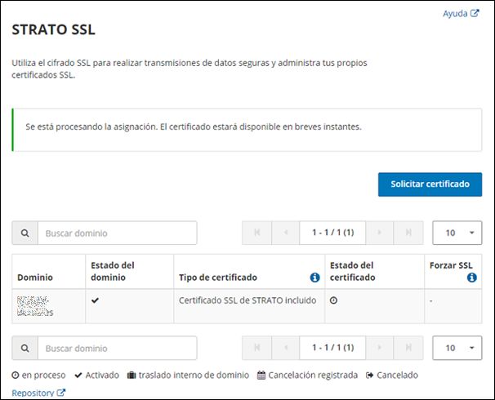Open the upper page-size dropdown showing 10
The height and width of the screenshot is (400, 495).
click(x=457, y=233)
